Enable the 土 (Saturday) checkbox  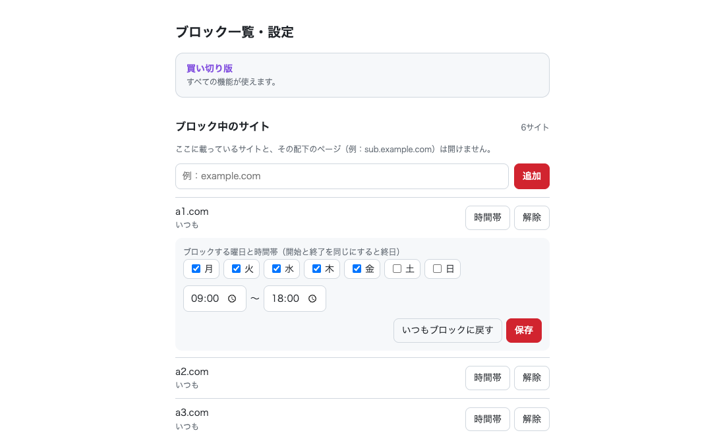pyautogui.click(x=397, y=269)
